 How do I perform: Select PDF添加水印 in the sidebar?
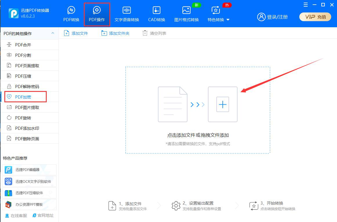click(30, 128)
